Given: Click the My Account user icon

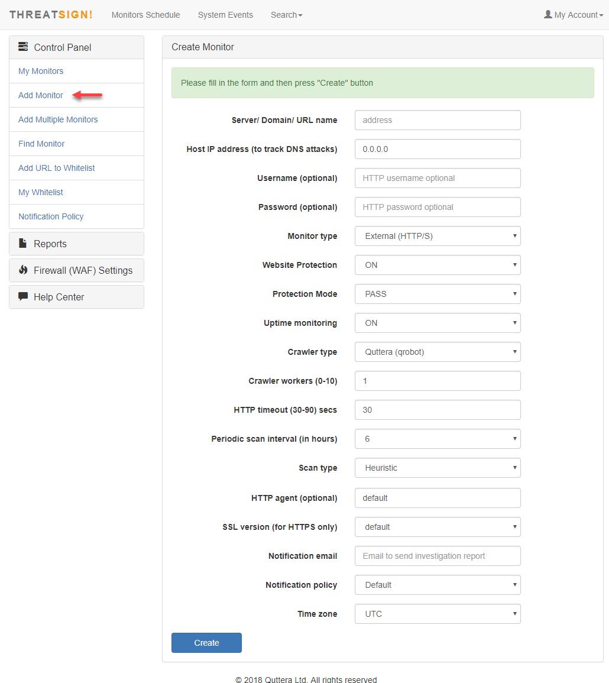Looking at the screenshot, I should tap(548, 14).
